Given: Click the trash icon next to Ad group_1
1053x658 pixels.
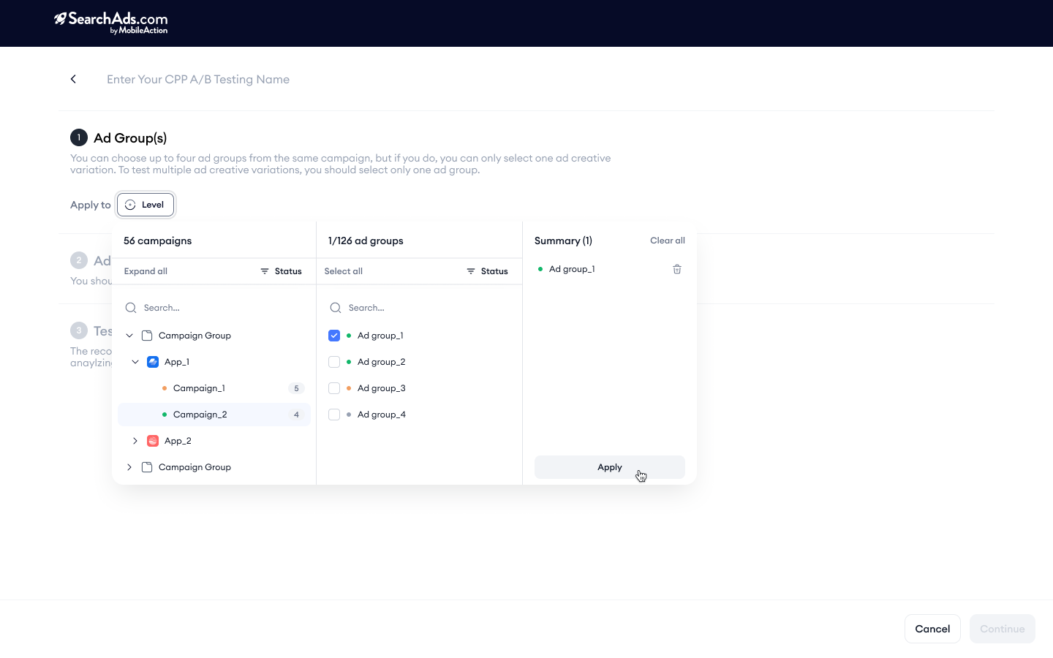Looking at the screenshot, I should point(676,269).
